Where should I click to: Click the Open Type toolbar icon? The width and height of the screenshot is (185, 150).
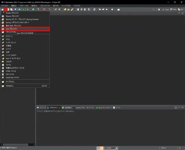tap(65, 9)
